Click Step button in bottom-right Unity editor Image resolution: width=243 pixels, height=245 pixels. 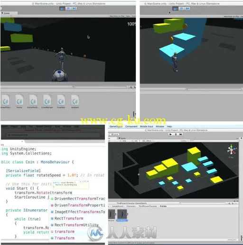point(181,134)
